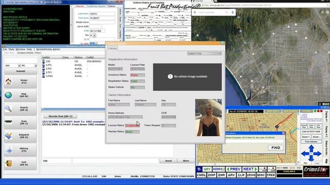Select the unit icon for row 17P2
330x185 pixels.
(43, 69)
